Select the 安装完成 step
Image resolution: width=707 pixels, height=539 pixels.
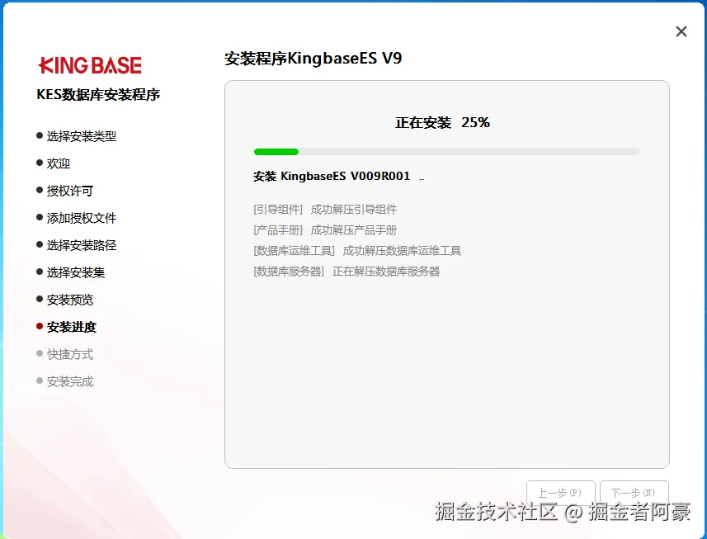(65, 381)
